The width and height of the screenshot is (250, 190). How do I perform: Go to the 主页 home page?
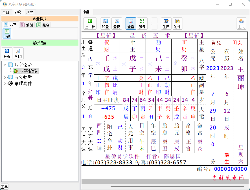(x=241, y=24)
